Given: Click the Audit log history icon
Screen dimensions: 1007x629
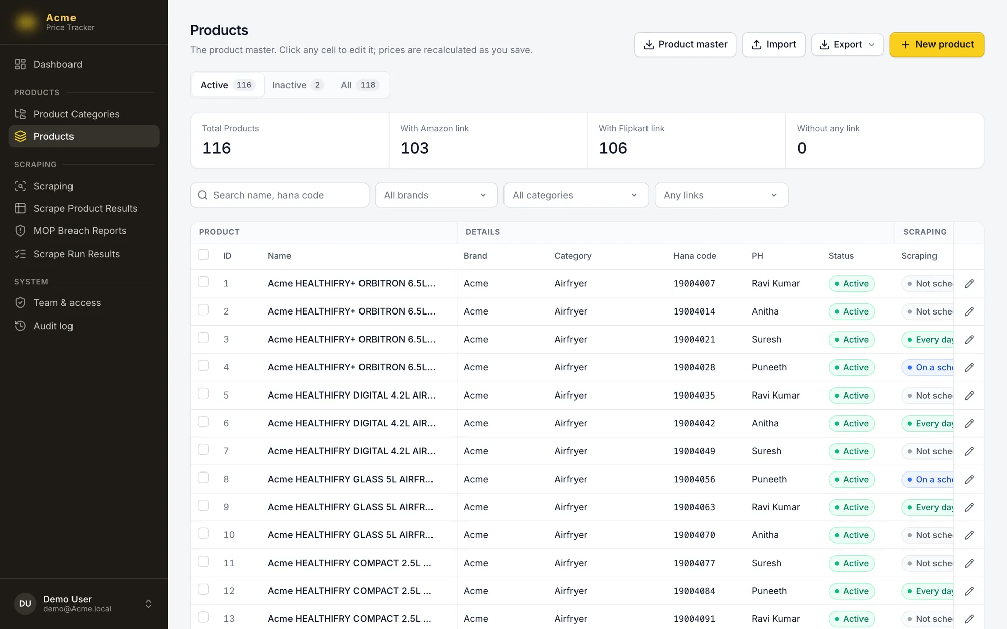Looking at the screenshot, I should [x=20, y=326].
